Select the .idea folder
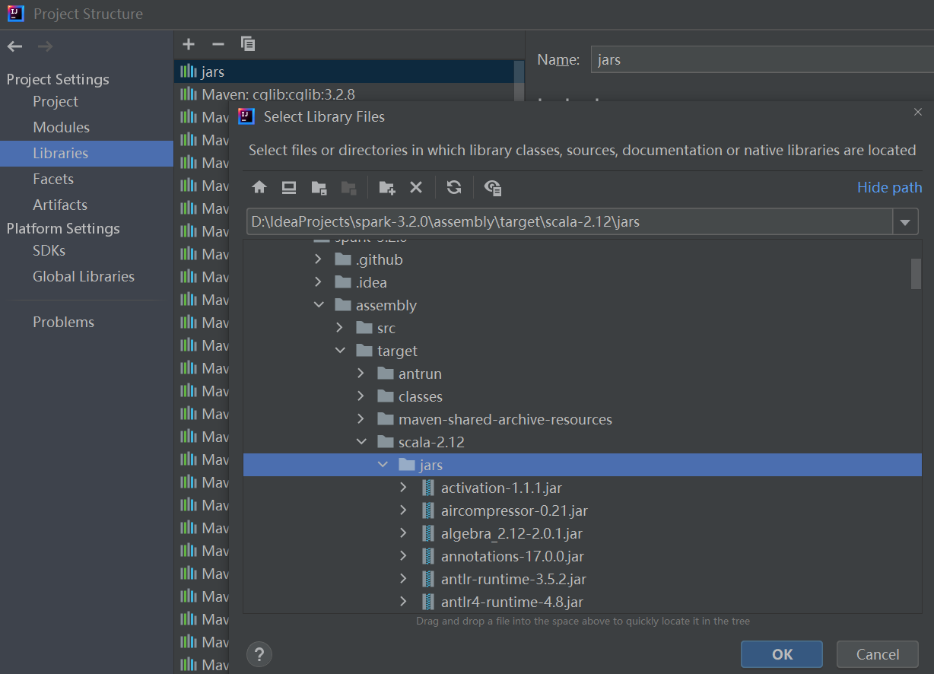The height and width of the screenshot is (674, 934). pyautogui.click(x=371, y=282)
